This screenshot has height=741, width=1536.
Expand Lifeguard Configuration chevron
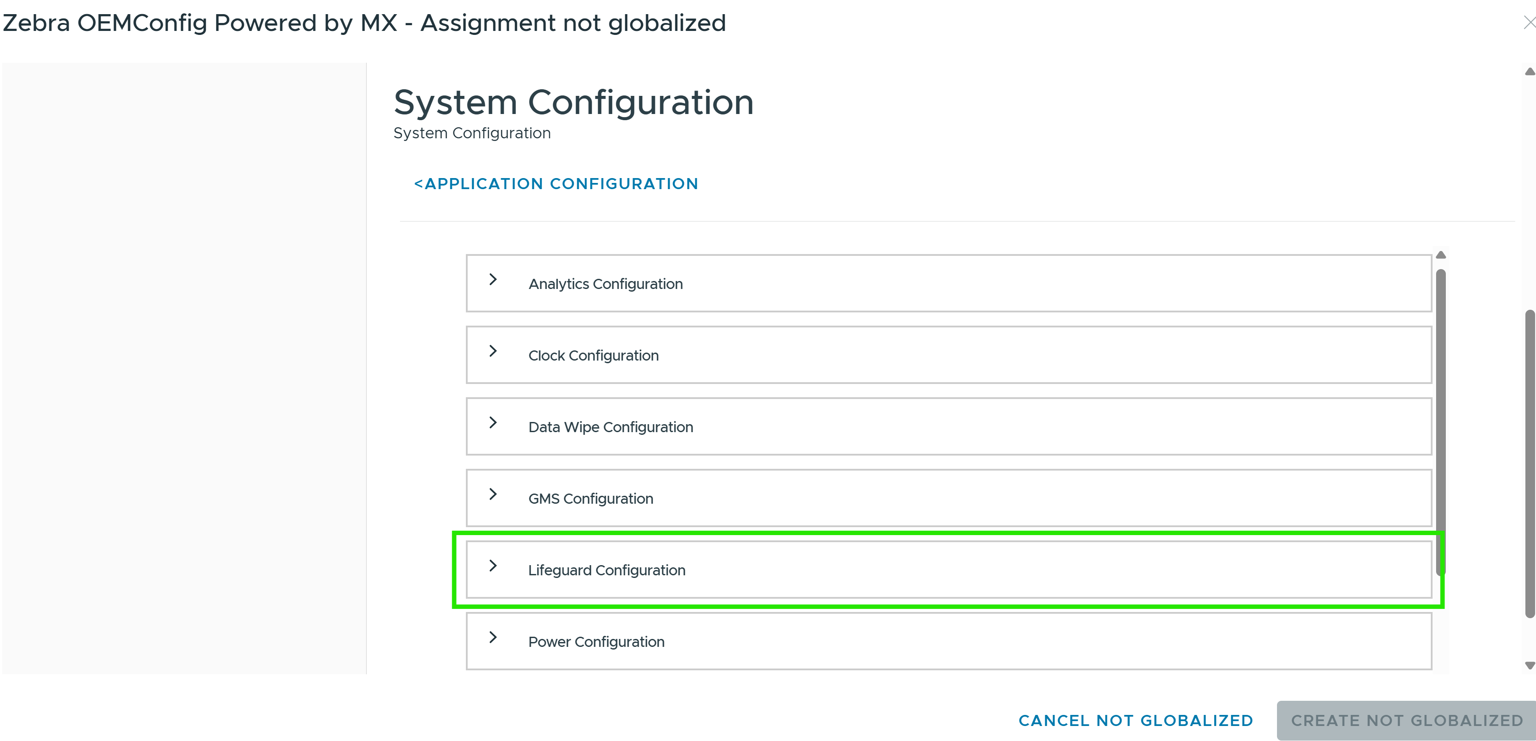[x=492, y=565]
